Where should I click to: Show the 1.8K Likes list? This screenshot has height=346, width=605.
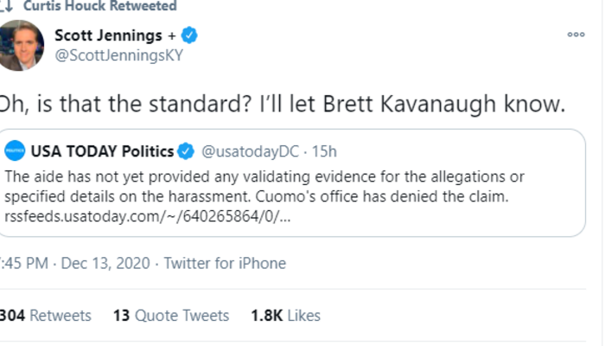pyautogui.click(x=285, y=316)
